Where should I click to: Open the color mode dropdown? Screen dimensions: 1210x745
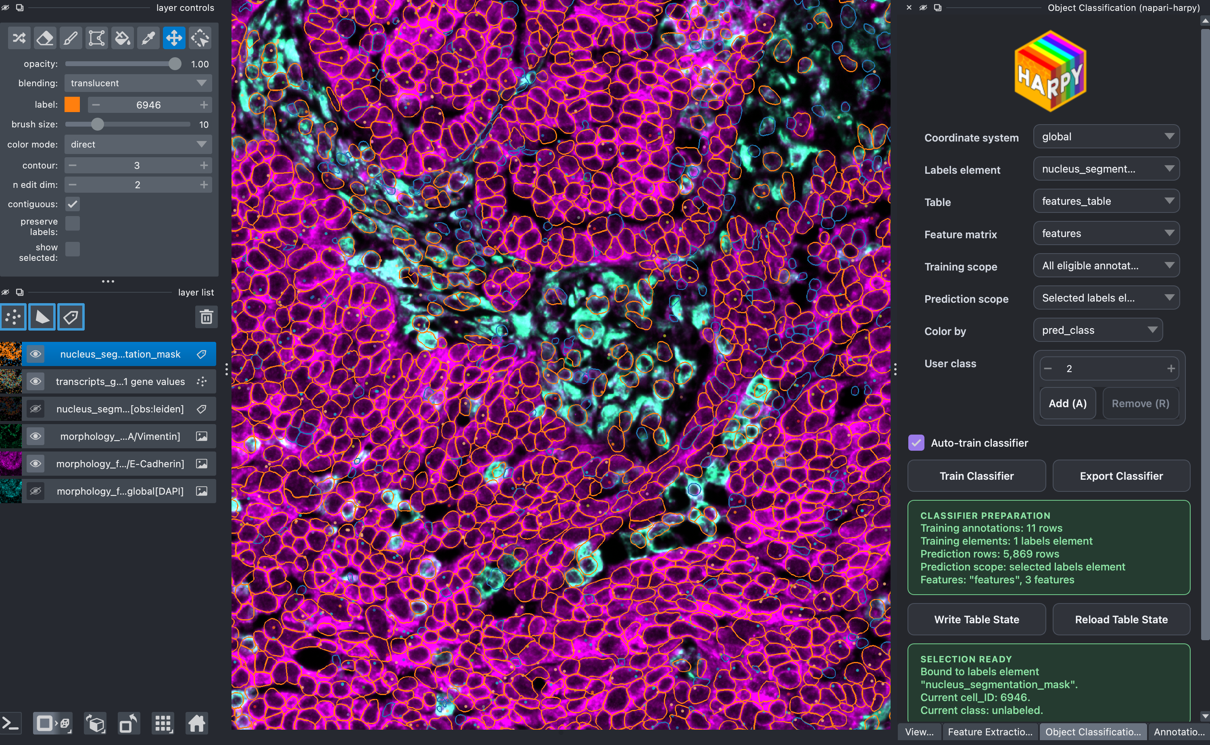[138, 144]
